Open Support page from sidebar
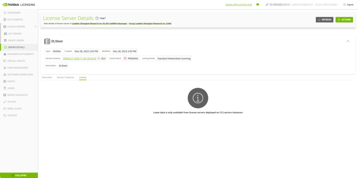The image size is (358, 178). (x=12, y=115)
